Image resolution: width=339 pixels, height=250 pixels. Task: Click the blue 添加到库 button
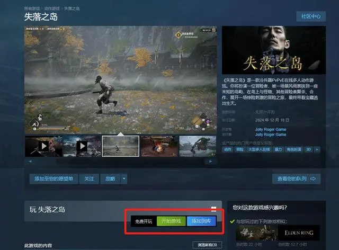tap(201, 221)
